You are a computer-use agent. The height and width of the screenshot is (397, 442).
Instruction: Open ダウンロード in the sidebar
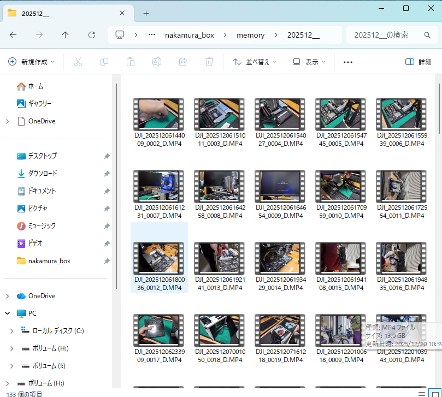pyautogui.click(x=43, y=174)
